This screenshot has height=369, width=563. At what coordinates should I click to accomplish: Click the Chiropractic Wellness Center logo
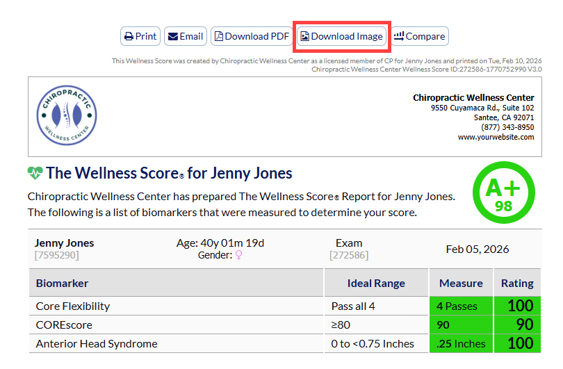(67, 115)
